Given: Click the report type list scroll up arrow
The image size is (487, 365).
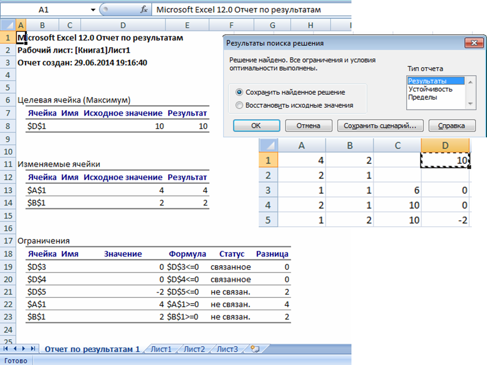Looking at the screenshot, I should (470, 82).
